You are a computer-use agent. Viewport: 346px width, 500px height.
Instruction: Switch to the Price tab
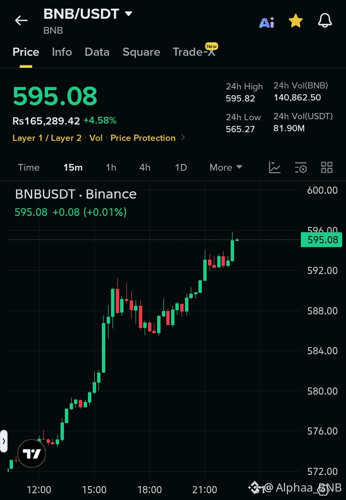(26, 52)
